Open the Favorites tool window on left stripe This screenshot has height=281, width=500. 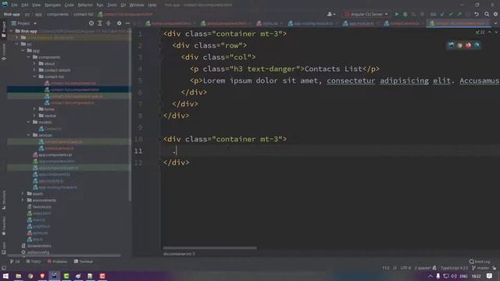pos(3,226)
